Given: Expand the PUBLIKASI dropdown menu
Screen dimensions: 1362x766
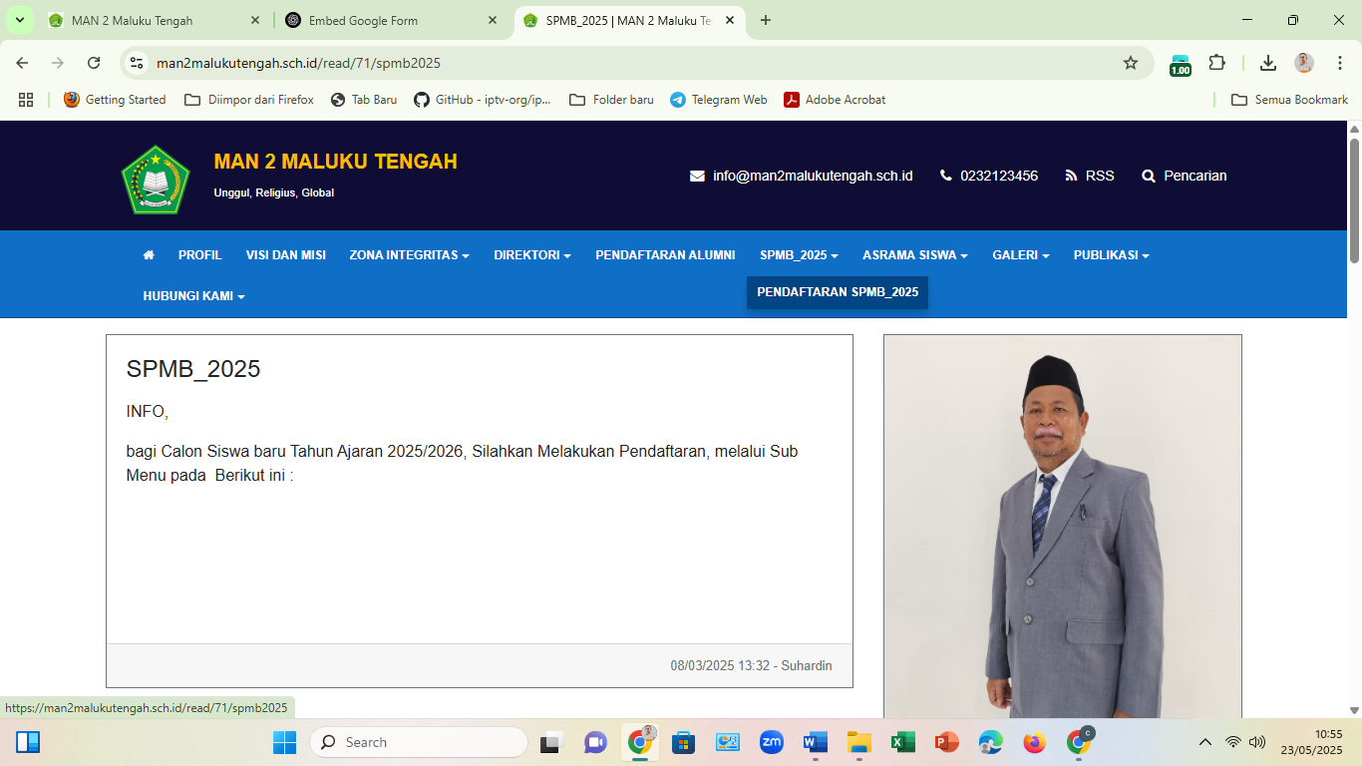Looking at the screenshot, I should [1111, 255].
